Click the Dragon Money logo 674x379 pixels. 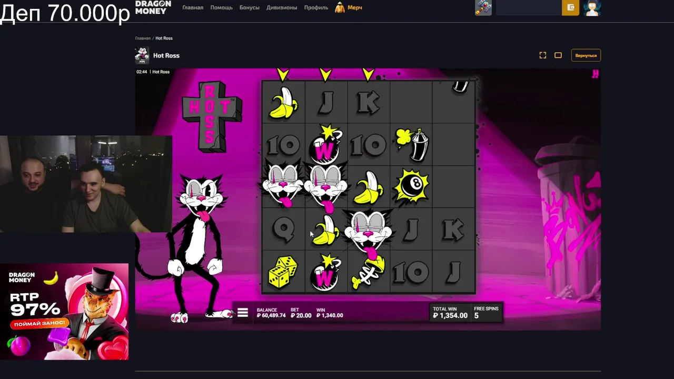[153, 7]
